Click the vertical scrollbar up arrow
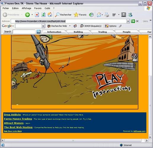153x148 pixels. (x=150, y=37)
